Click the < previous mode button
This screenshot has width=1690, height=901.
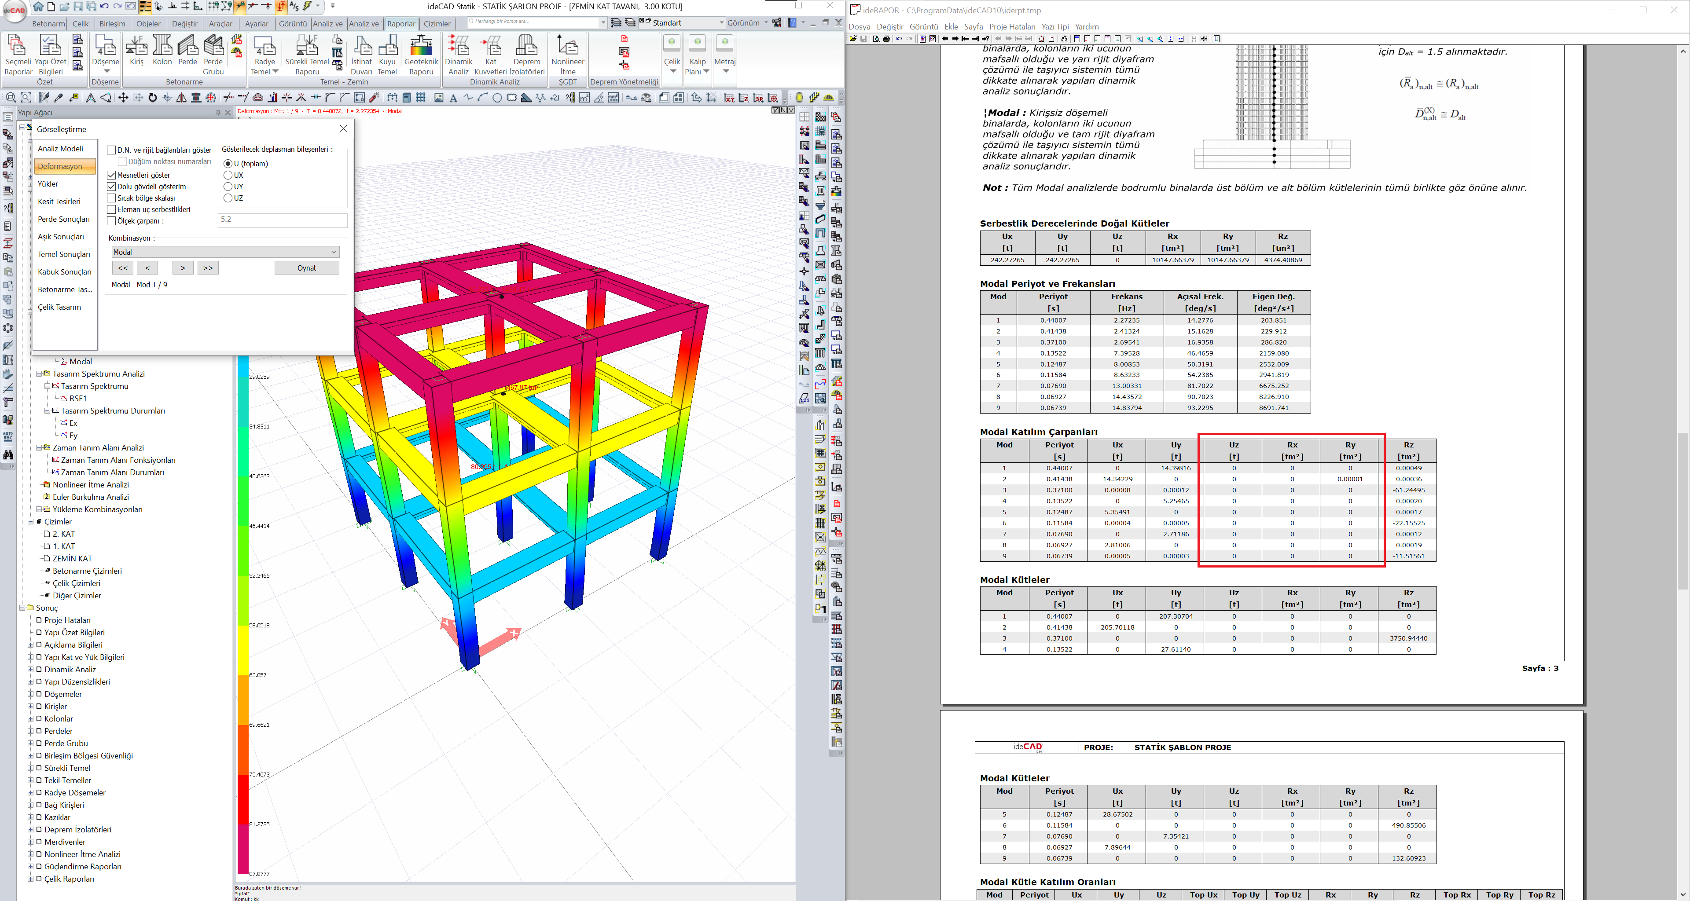coord(147,267)
